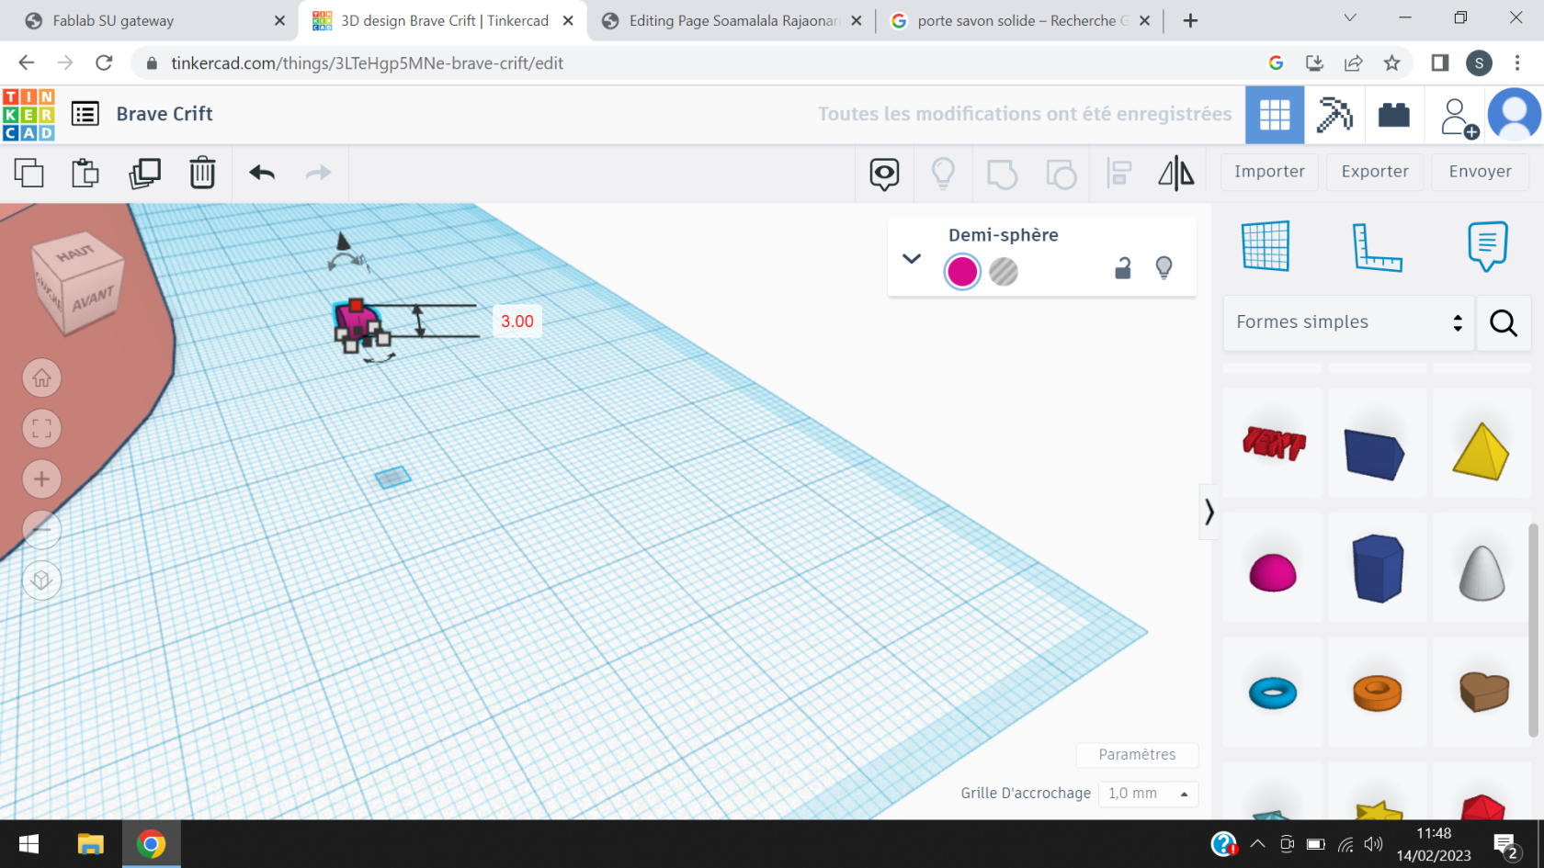Viewport: 1544px width, 868px height.
Task: Open the user profile avatar
Action: click(1514, 115)
